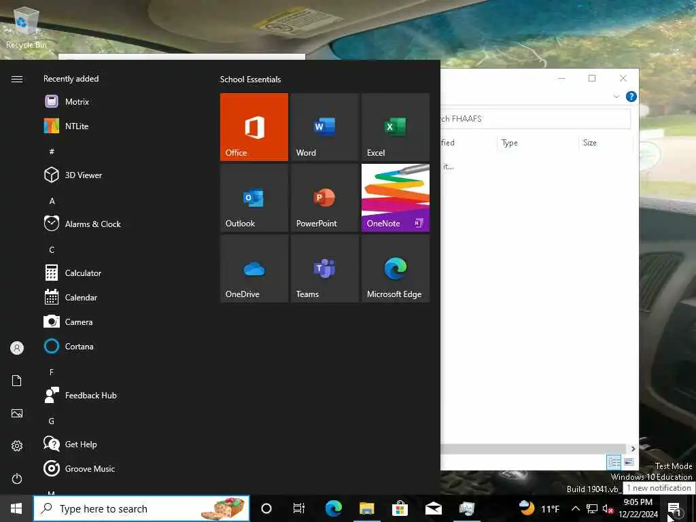
Task: Open the Microsoft Edge tile
Action: [396, 268]
